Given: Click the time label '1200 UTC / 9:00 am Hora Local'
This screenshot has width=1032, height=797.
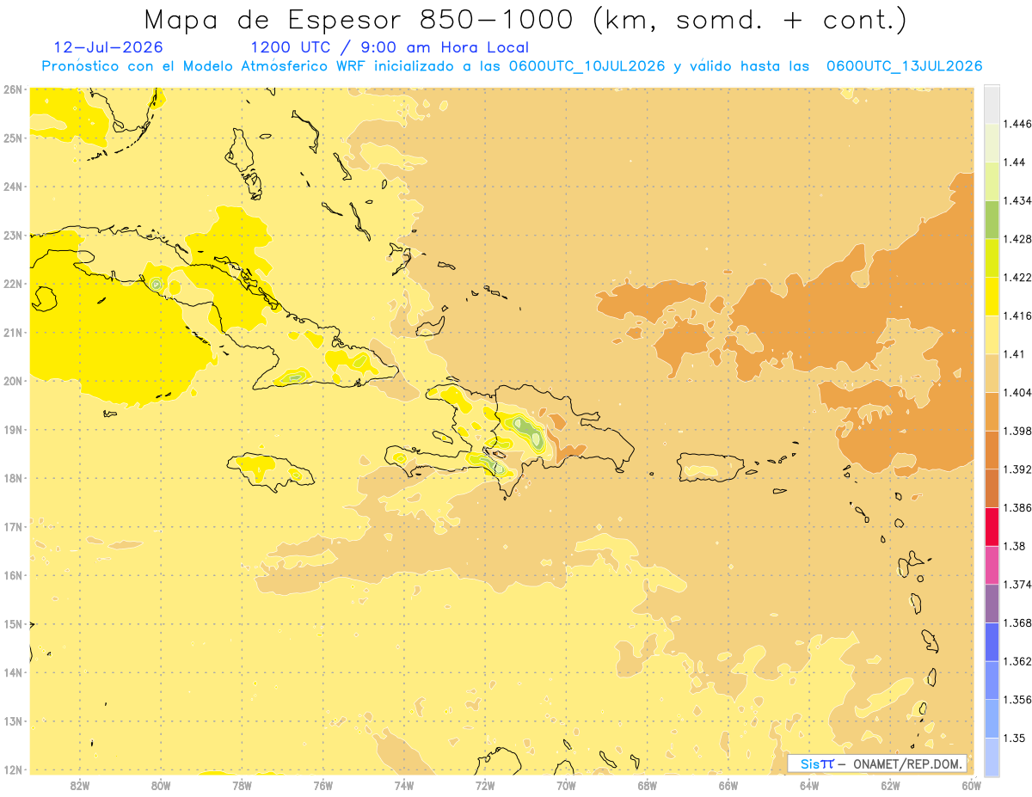Looking at the screenshot, I should point(390,48).
